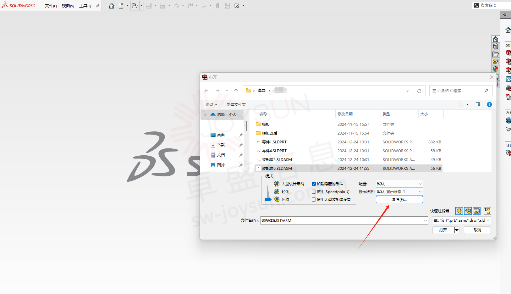
Task: Toggle the preview pane icon in dialog
Action: (478, 104)
